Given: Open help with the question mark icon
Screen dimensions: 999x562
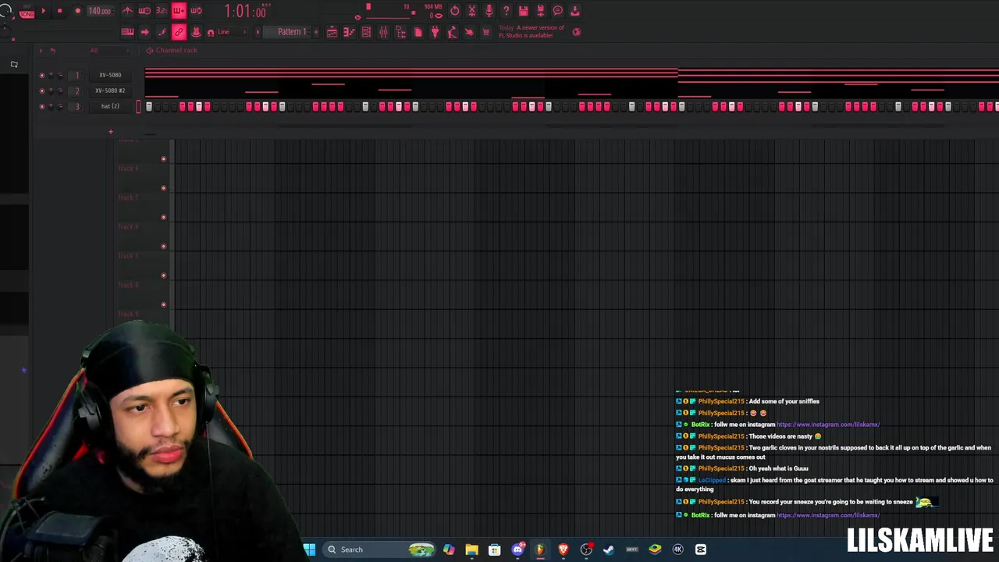Looking at the screenshot, I should [506, 11].
